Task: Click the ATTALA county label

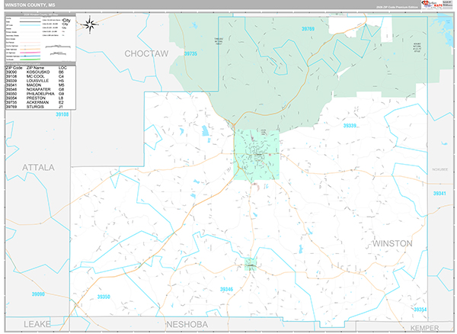Action: pos(38,168)
